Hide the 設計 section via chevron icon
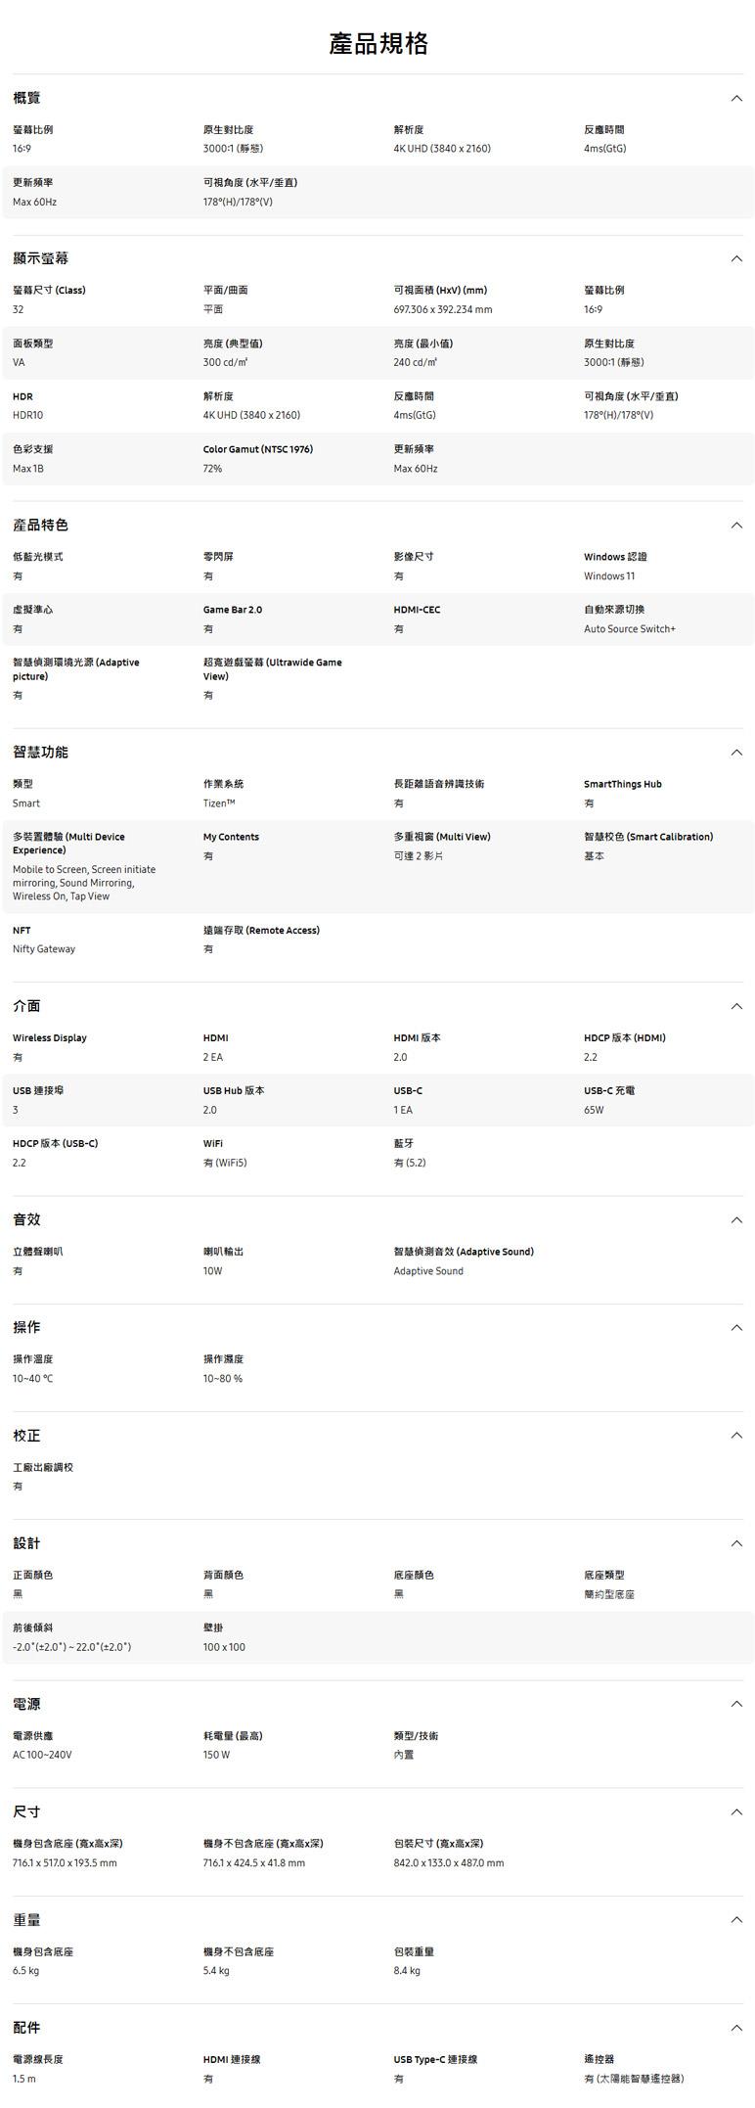Viewport: 755px width, 2108px height. pyautogui.click(x=736, y=1543)
